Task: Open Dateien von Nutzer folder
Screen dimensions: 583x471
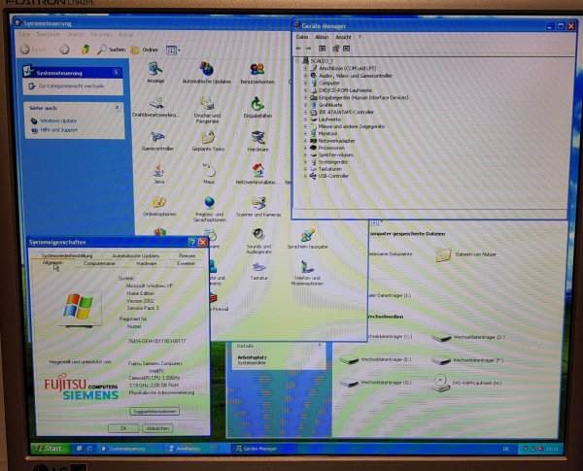Action: pyautogui.click(x=465, y=254)
